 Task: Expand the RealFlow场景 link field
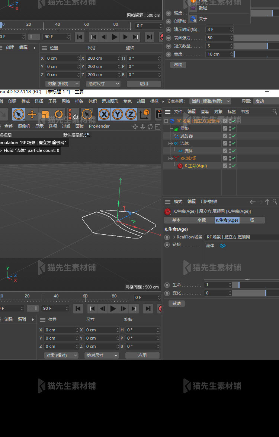tap(174, 237)
